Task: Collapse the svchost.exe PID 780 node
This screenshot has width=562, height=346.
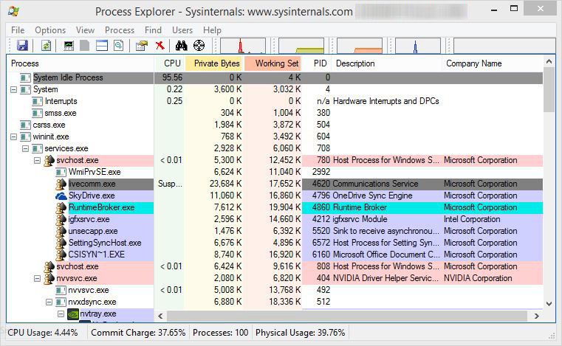Action: click(37, 161)
